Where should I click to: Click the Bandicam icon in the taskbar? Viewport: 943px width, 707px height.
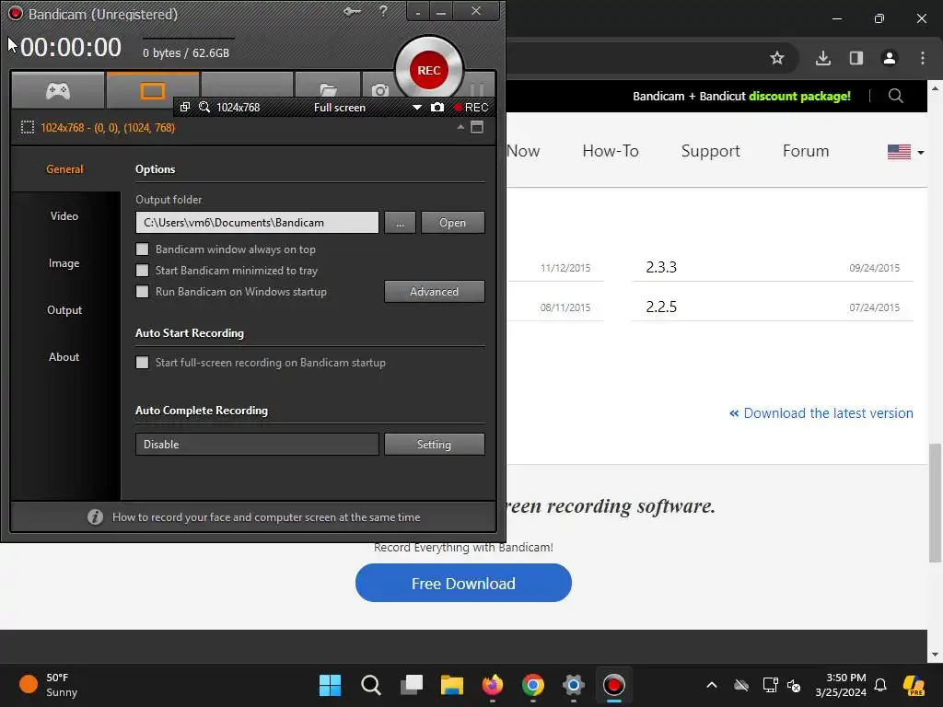pyautogui.click(x=614, y=685)
